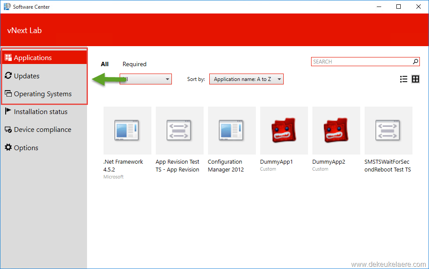Click the Configuration Manager 2012 name text
Image resolution: width=429 pixels, height=269 pixels.
[226, 165]
